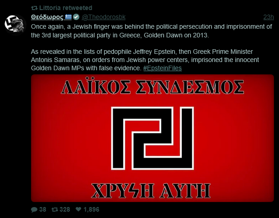Open the @Theodorosbk handle link

coord(103,17)
